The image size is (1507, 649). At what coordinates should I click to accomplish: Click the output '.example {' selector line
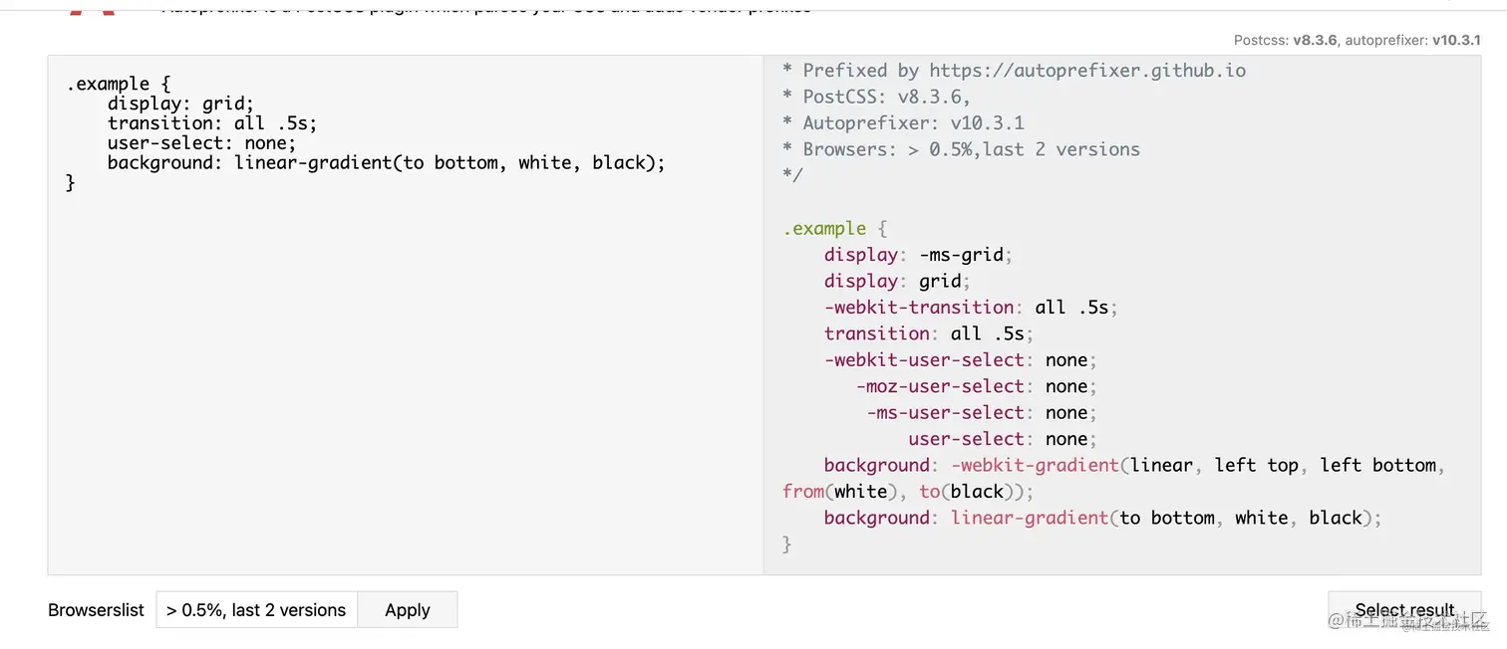[834, 229]
